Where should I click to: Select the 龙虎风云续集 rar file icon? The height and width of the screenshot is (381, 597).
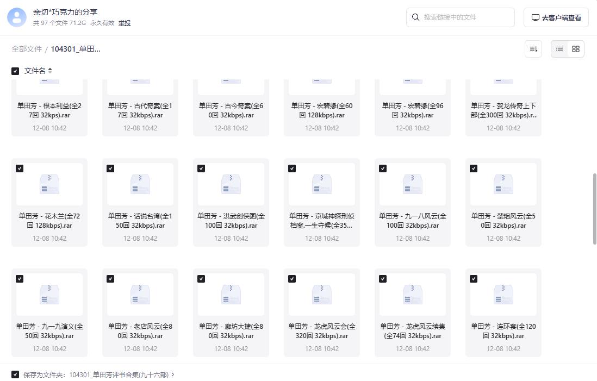(413, 295)
